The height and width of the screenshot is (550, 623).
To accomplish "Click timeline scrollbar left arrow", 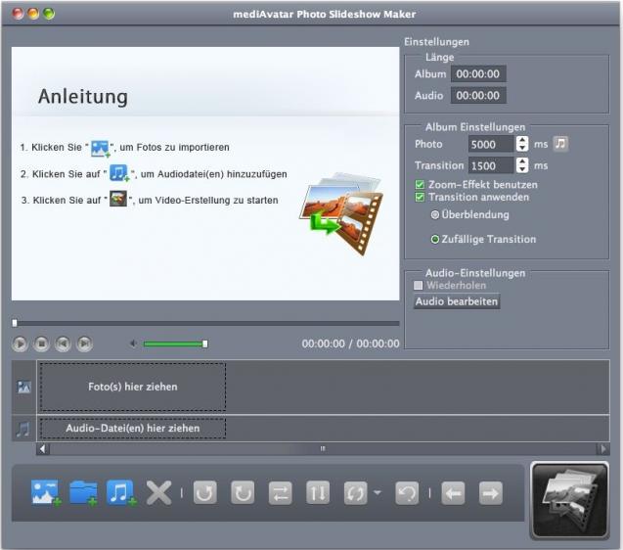I will click(x=43, y=449).
